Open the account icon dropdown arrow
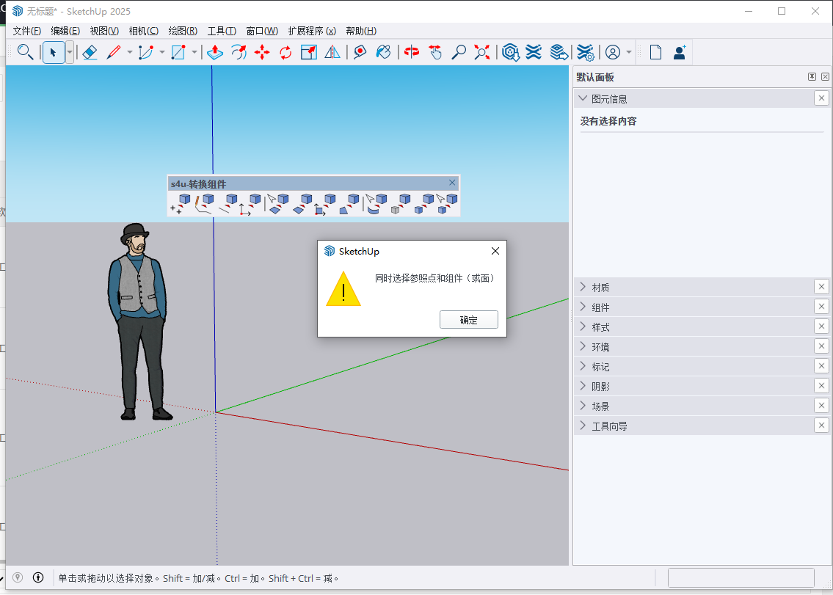Viewport: 833px width, 595px height. (x=629, y=52)
